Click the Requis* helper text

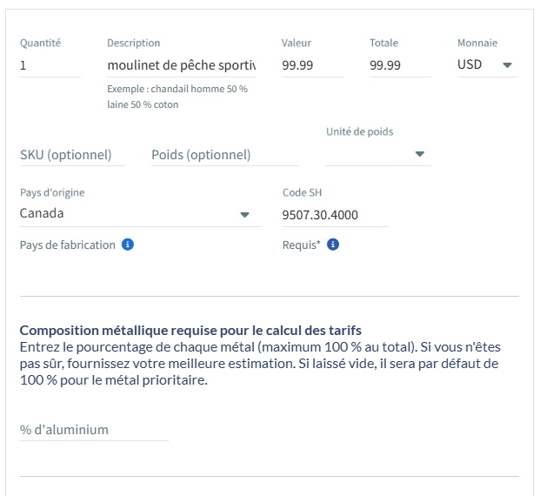coord(301,245)
